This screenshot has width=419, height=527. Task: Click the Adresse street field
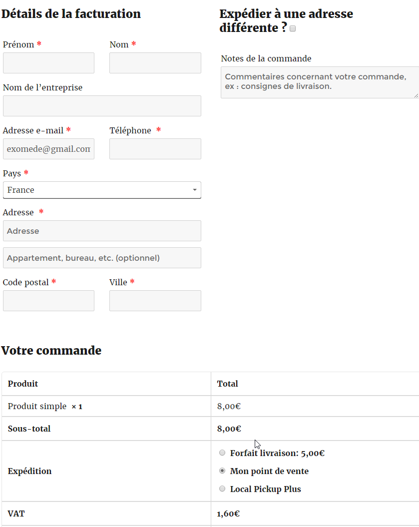pyautogui.click(x=102, y=231)
